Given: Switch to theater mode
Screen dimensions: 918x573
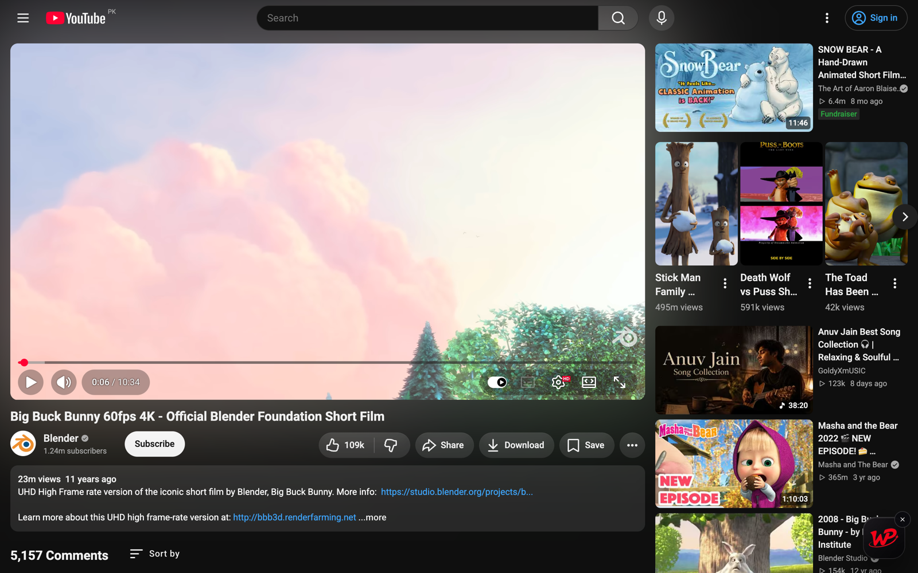Looking at the screenshot, I should pyautogui.click(x=589, y=382).
